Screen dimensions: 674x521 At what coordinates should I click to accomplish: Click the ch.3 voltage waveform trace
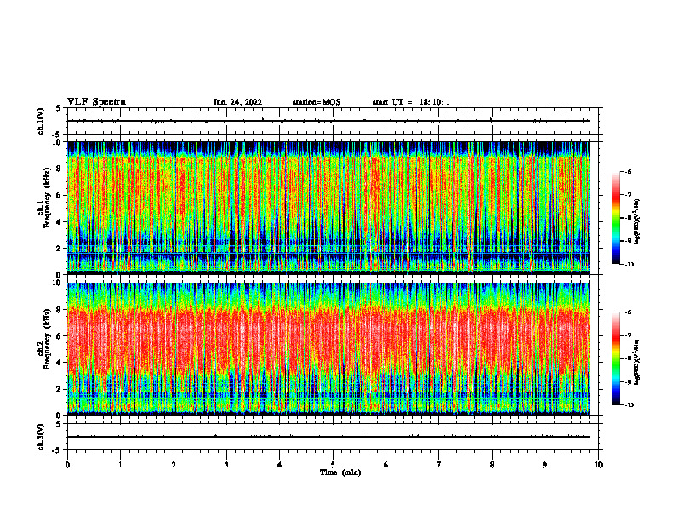328,437
